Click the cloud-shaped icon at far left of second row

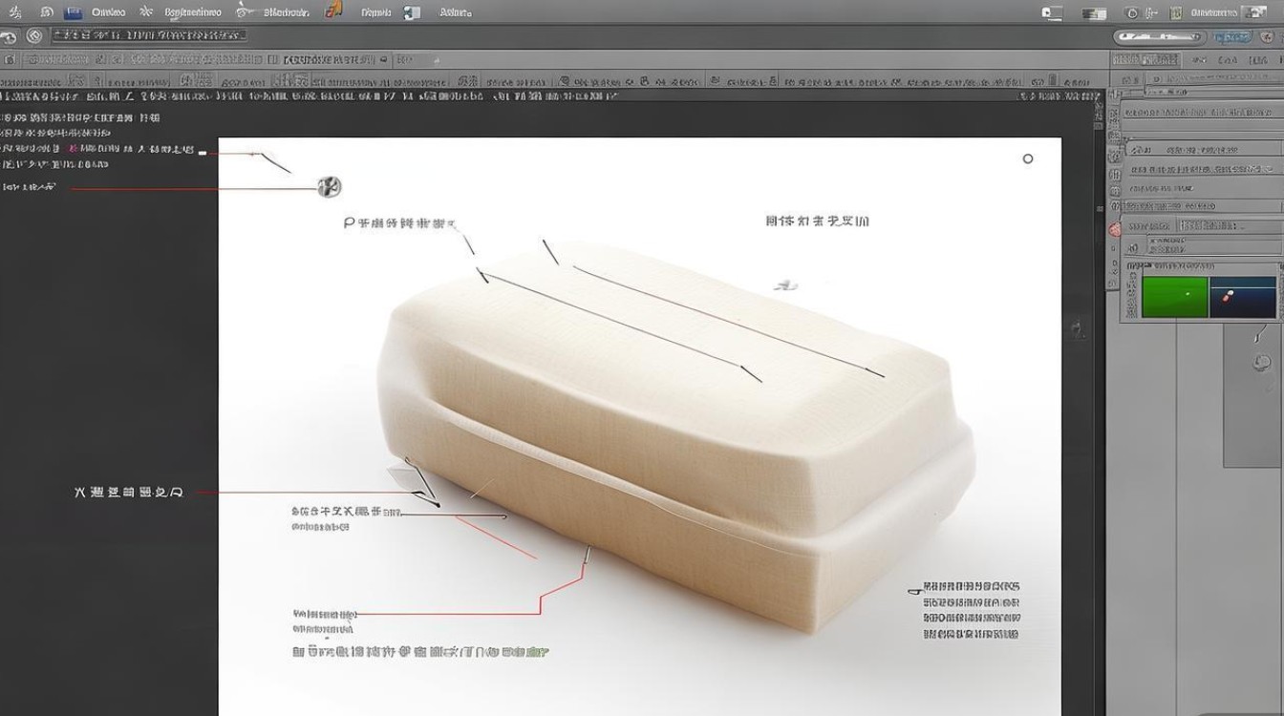click(9, 37)
